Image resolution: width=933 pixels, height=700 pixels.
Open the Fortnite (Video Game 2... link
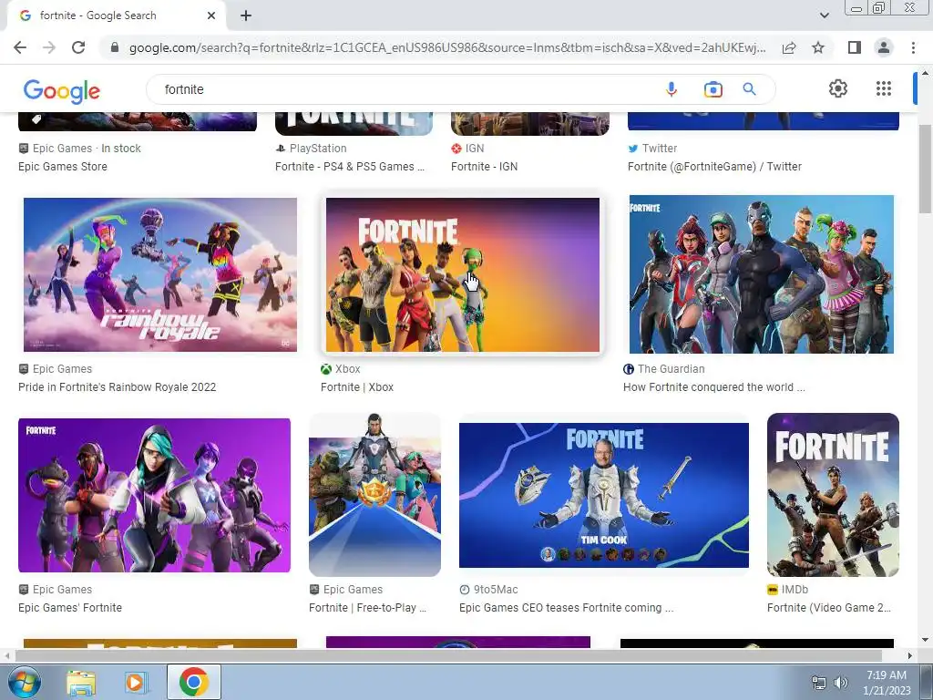pyautogui.click(x=829, y=608)
